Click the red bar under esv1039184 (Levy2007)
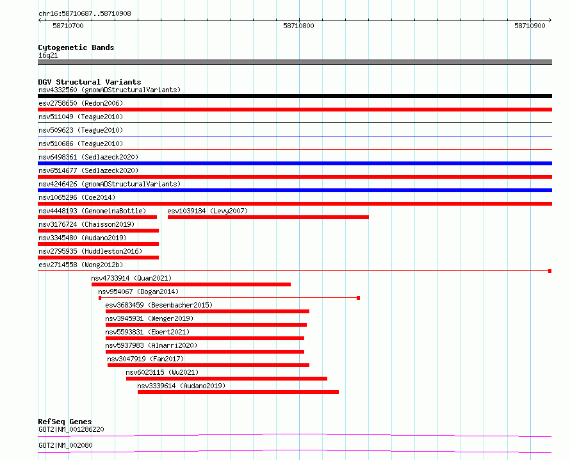The height and width of the screenshot is (460, 570). tap(268, 217)
